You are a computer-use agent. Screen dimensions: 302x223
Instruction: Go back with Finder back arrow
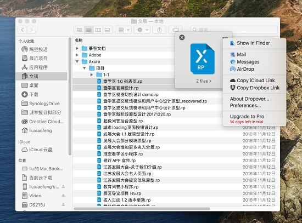point(23,30)
